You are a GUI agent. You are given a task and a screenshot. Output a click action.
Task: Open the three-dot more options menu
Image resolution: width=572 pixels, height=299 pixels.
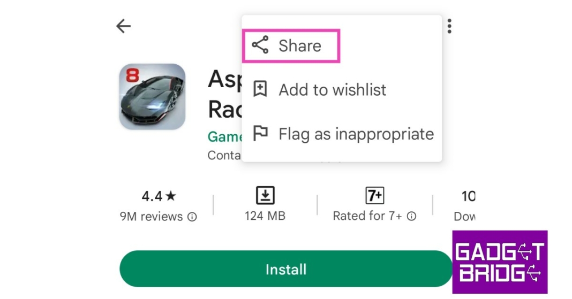[x=449, y=26]
